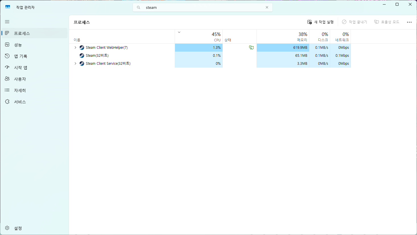Viewport: 417px width, 235px height.
Task: Click the 0MB/s disk cell
Action: (320, 64)
